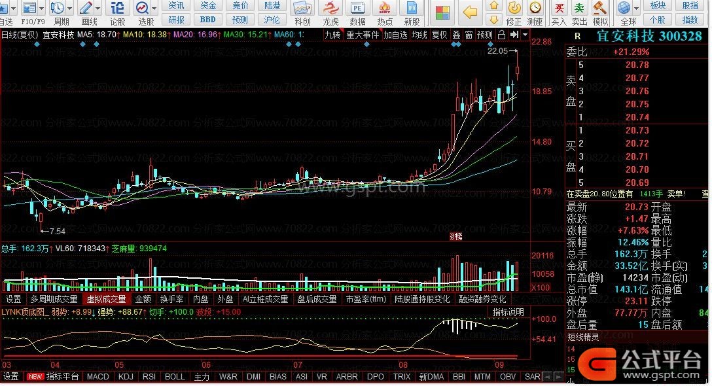Toggle 重大事件 major events display
This screenshot has width=712, height=386.
tap(363, 35)
